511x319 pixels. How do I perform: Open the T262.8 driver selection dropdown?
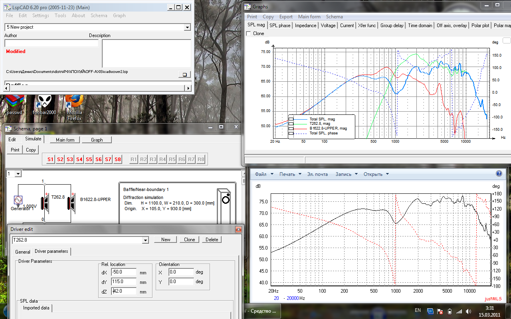(x=146, y=240)
